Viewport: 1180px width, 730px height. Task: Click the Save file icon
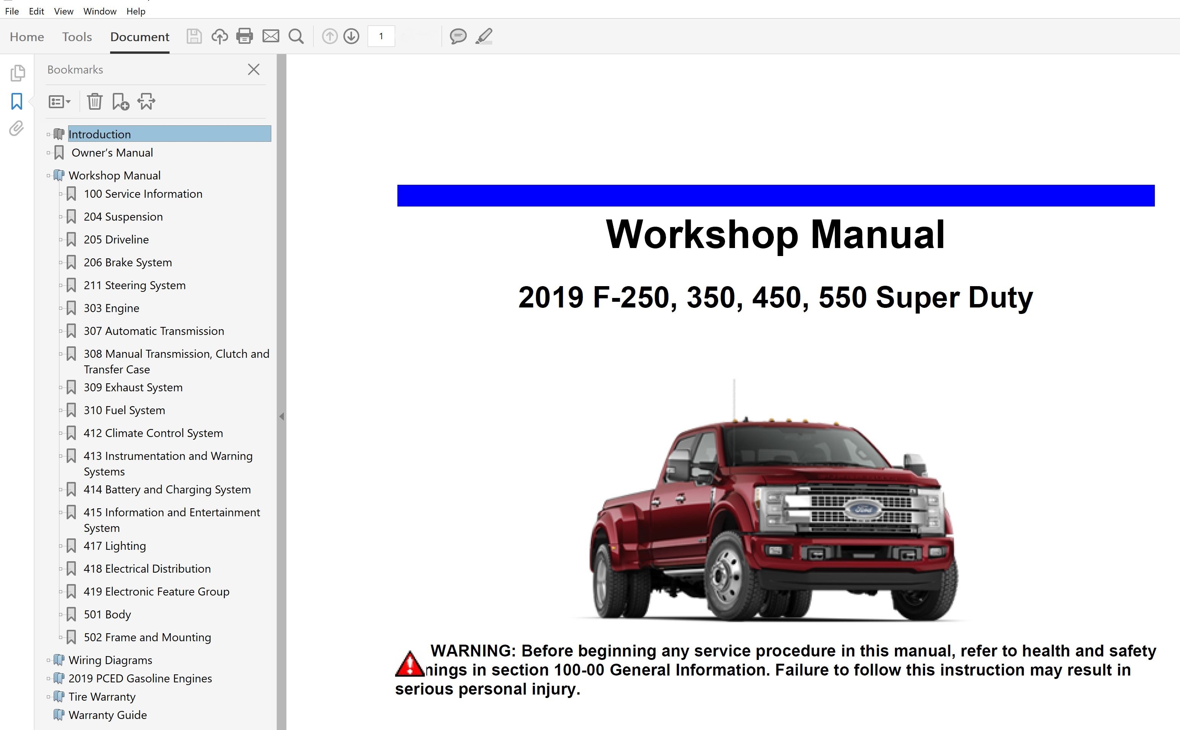point(195,36)
